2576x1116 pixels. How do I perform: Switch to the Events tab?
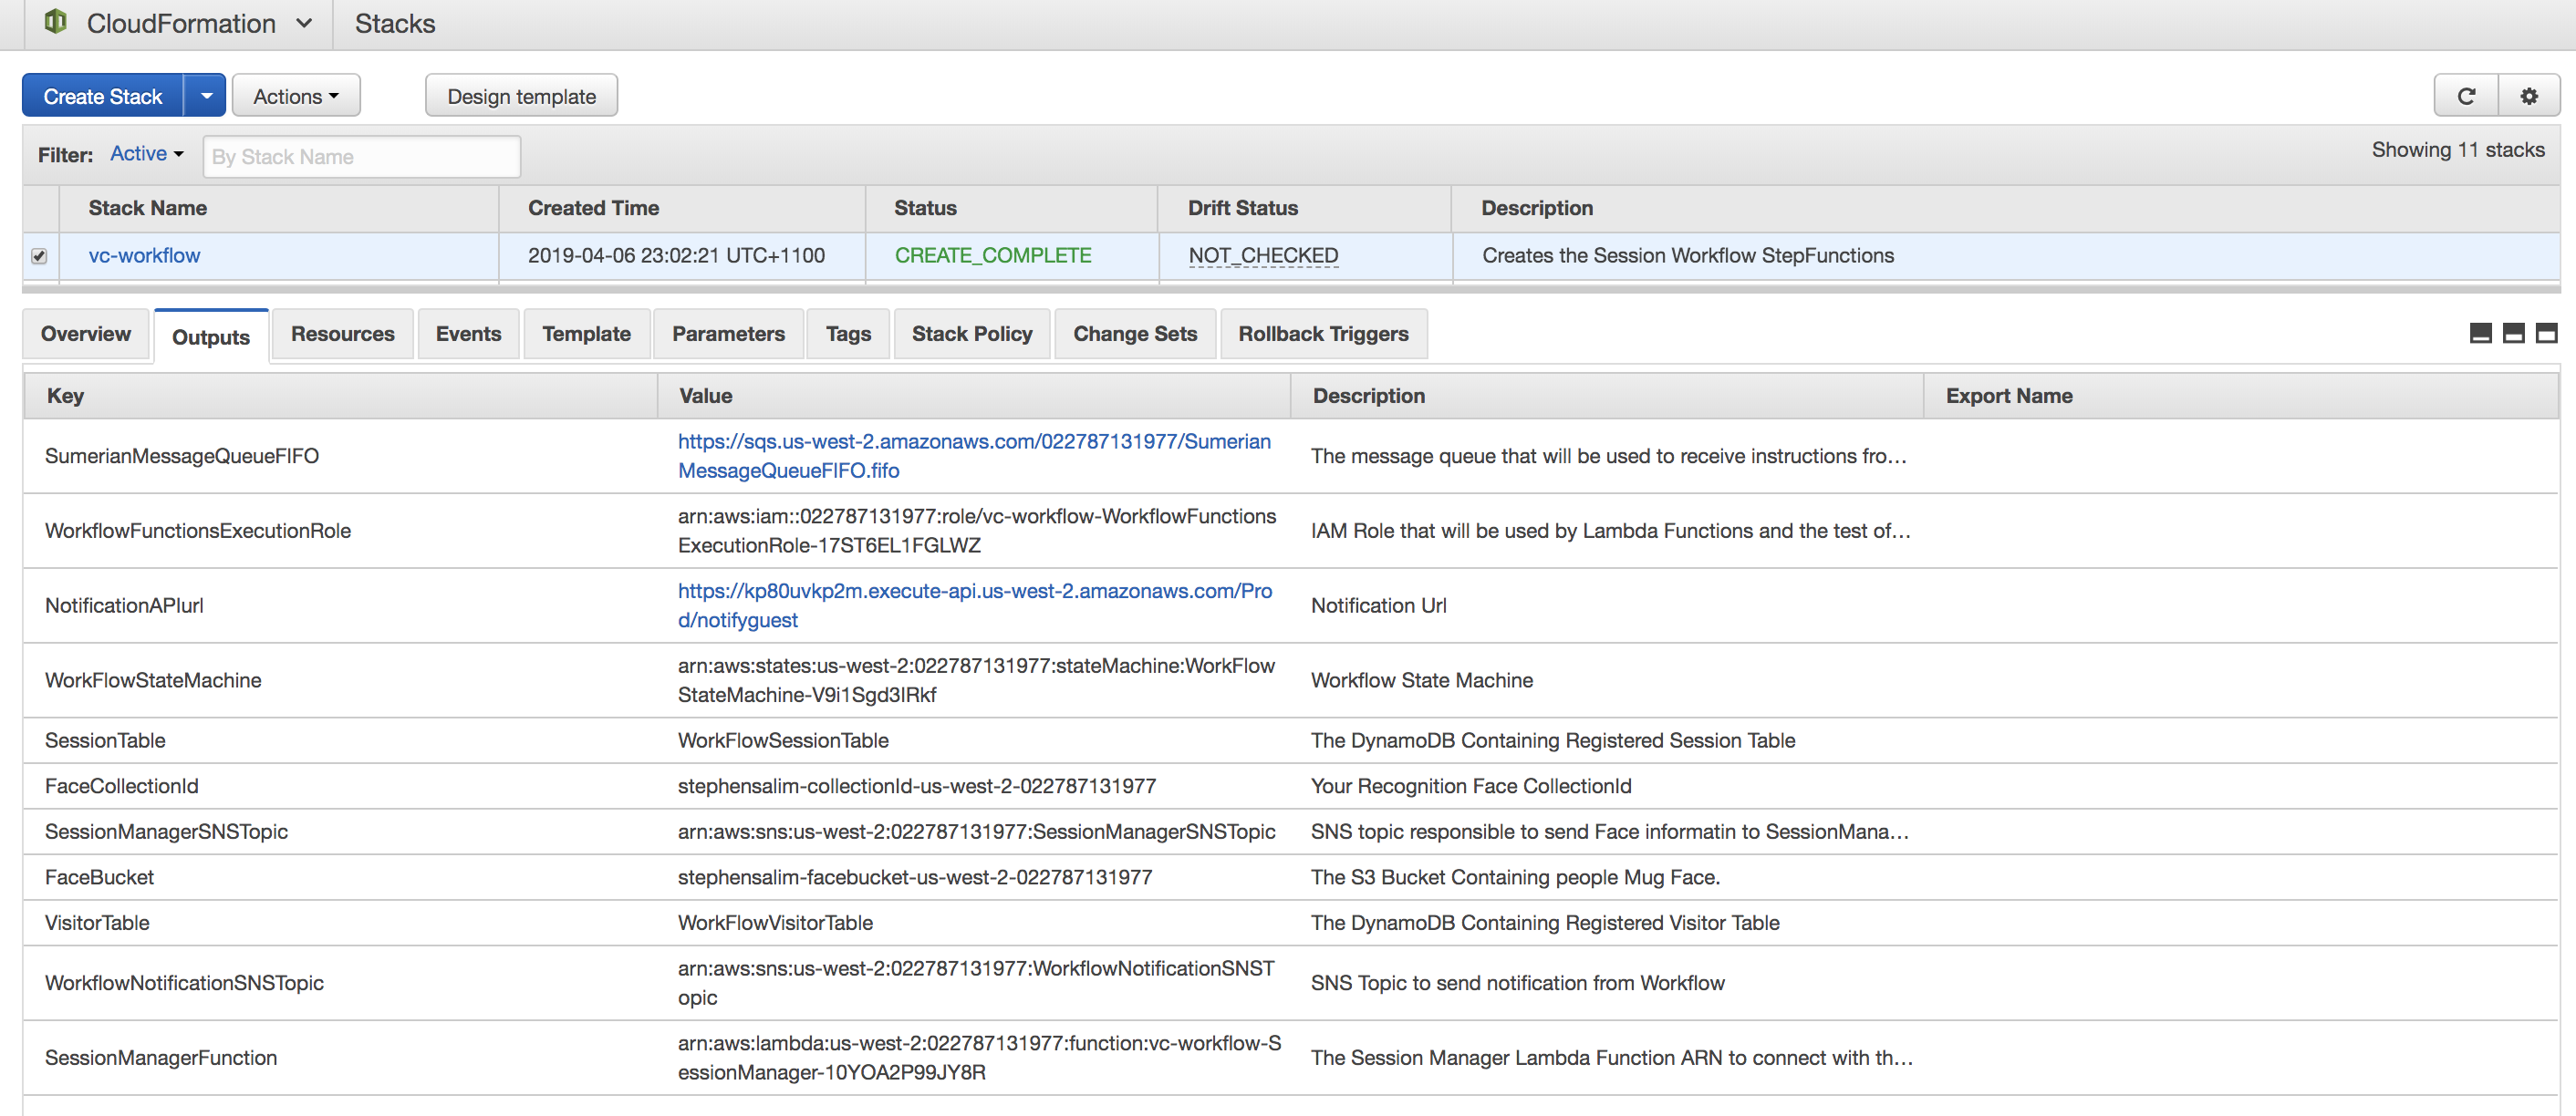coord(468,334)
